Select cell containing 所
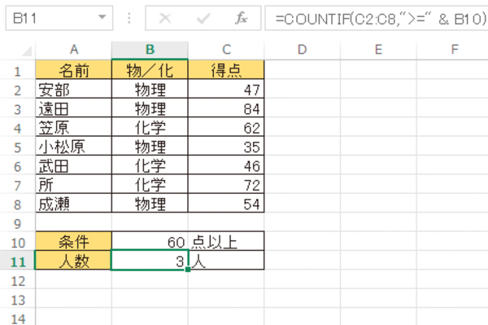 tap(74, 184)
